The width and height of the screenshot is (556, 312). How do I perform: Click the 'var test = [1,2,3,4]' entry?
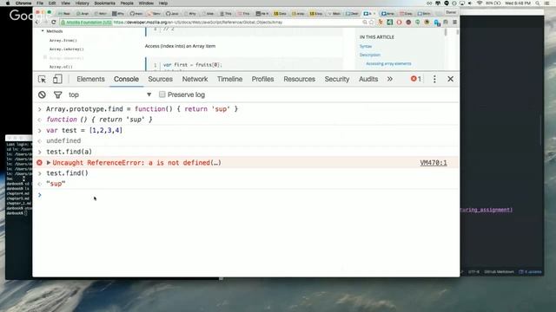tap(84, 131)
